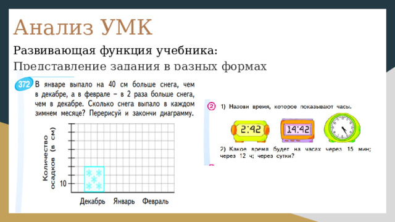395x222 pixels.
Task: Click the December snow bar in the chart
Action: coord(94,179)
